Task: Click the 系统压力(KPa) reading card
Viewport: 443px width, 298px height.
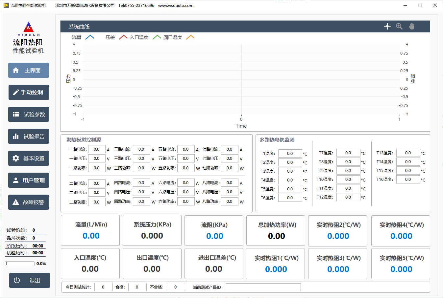Action: (x=152, y=230)
